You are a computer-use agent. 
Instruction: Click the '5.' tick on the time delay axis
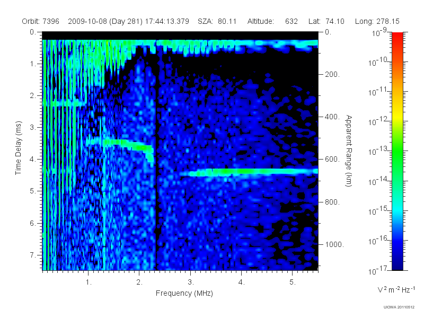[x=33, y=191]
